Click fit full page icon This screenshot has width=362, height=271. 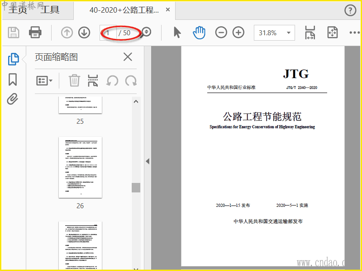333,33
